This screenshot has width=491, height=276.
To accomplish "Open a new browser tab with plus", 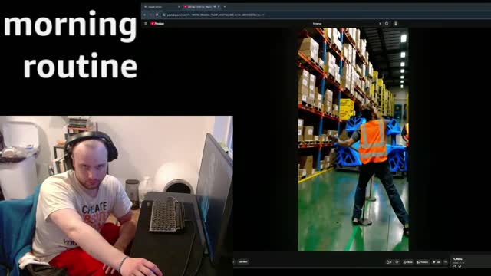I will [225, 7].
